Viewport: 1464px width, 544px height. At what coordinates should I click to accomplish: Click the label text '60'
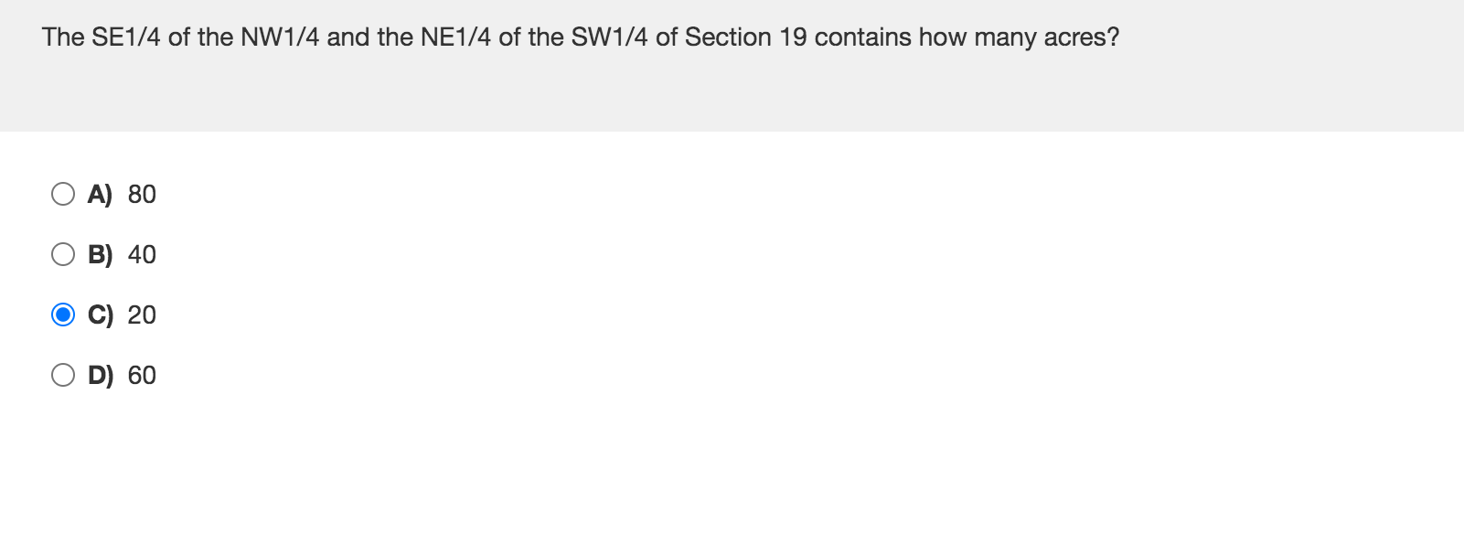tap(143, 375)
